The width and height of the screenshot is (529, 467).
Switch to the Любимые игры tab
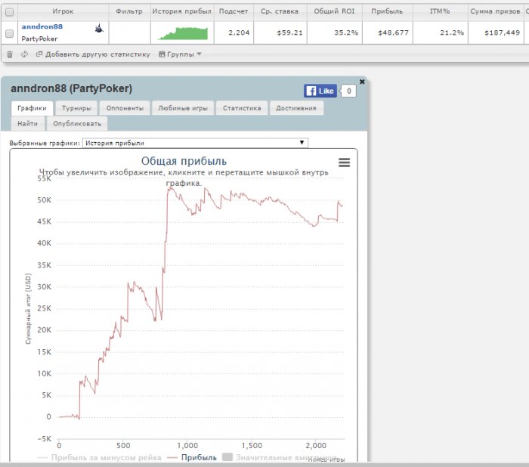[x=183, y=108]
